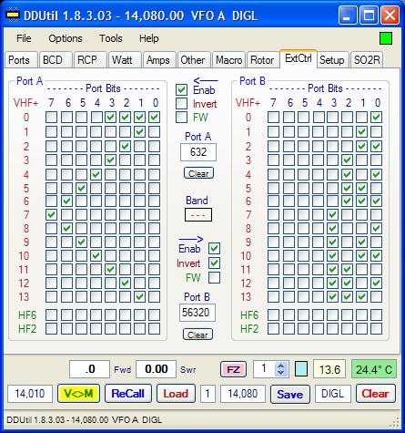Screen dimensions: 405x433
Task: Click the green 24.4° C temperature display
Action: [x=374, y=369]
